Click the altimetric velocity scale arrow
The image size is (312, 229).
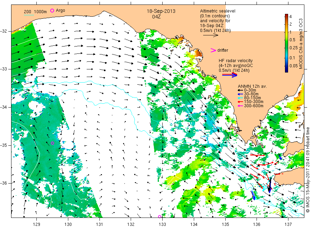tap(211, 35)
